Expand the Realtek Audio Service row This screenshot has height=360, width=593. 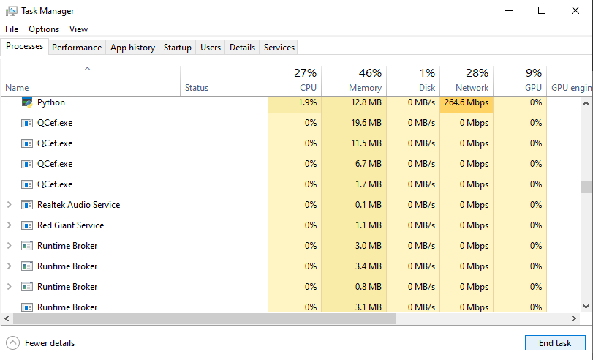pos(9,205)
